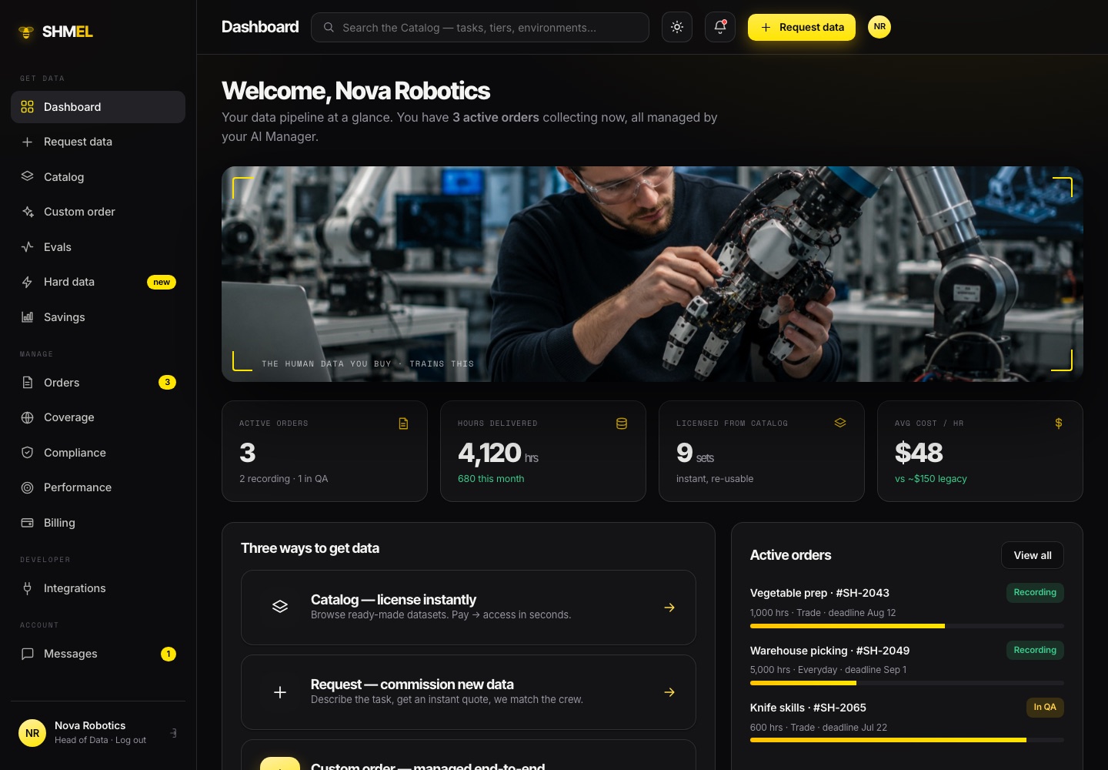Image resolution: width=1108 pixels, height=770 pixels.
Task: Click the layers icon on Licensed From Catalog card
Action: pos(840,423)
